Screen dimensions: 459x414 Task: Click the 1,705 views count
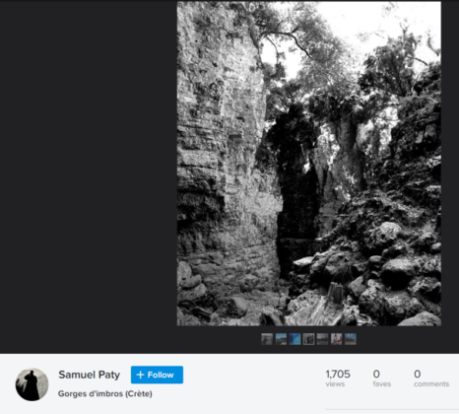coord(338,374)
